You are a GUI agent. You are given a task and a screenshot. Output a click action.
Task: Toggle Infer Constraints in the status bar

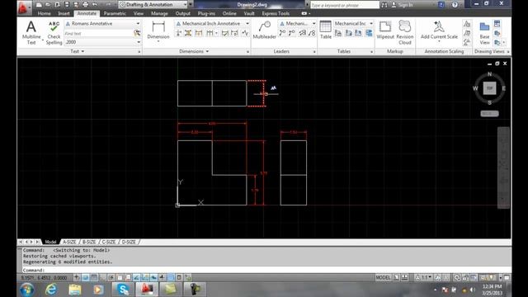point(77,277)
